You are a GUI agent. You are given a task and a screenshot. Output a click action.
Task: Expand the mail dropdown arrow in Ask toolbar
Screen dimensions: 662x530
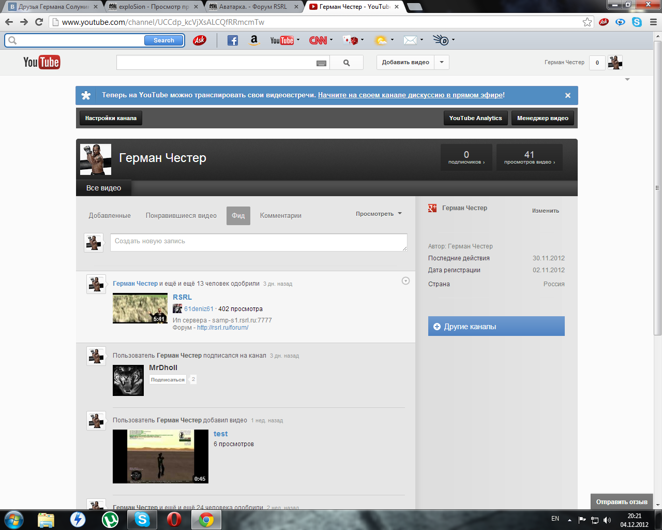[422, 40]
